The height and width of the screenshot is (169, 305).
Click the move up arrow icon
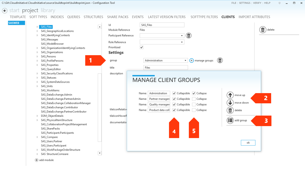tap(230, 95)
